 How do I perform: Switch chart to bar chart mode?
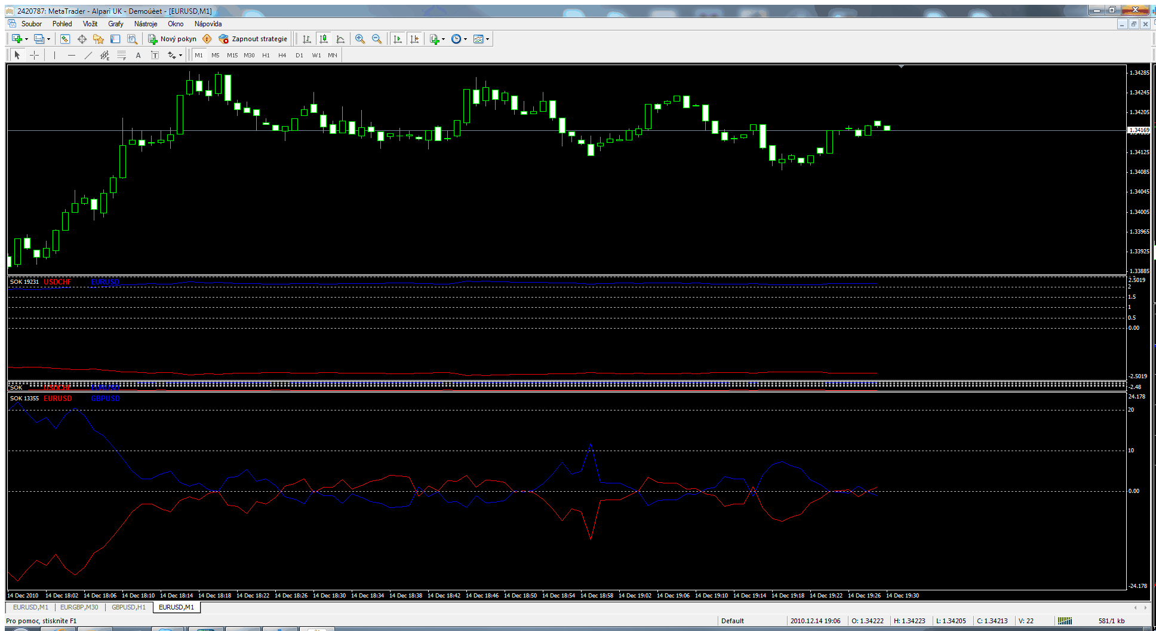pyautogui.click(x=307, y=39)
